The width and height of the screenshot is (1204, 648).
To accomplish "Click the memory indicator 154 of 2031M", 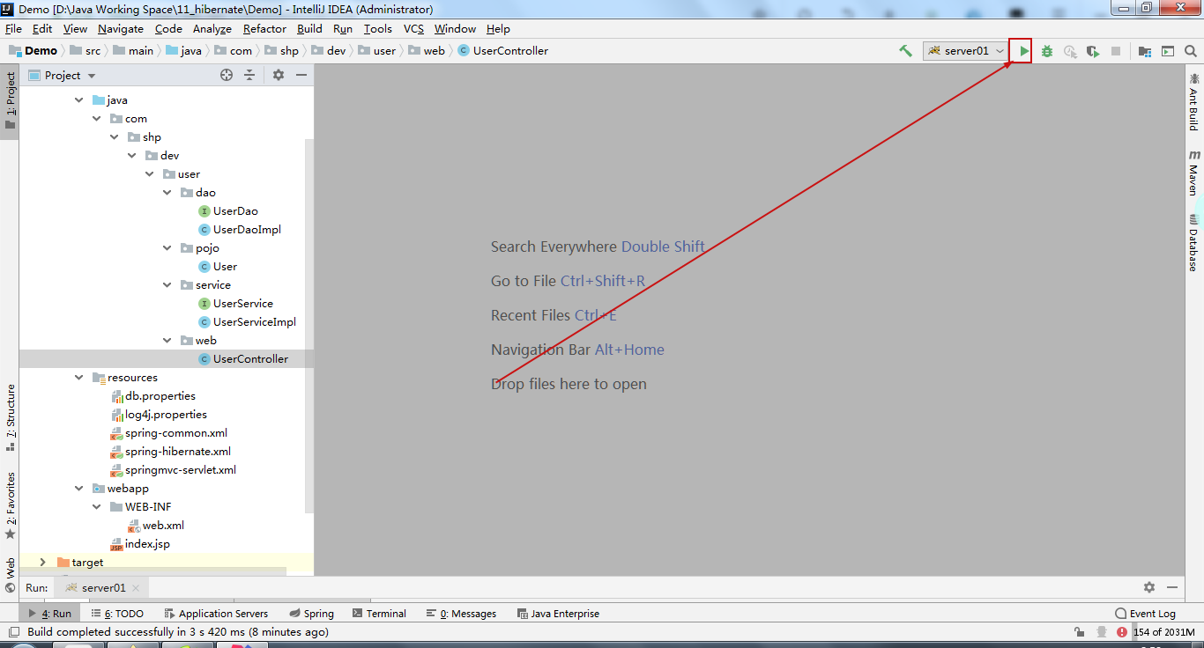I will [1163, 632].
